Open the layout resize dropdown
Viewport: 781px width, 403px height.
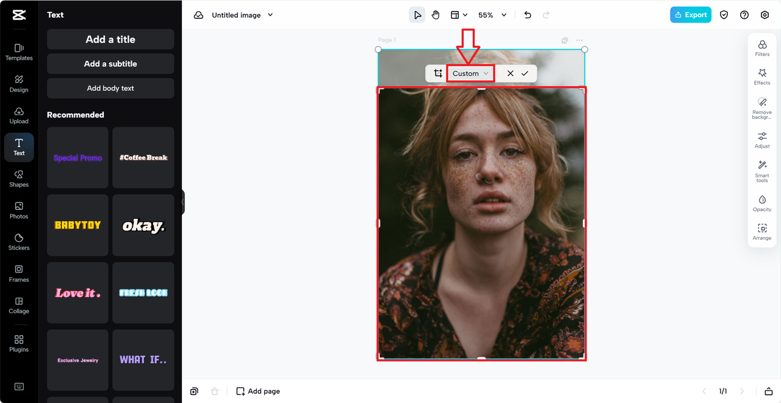click(x=459, y=15)
